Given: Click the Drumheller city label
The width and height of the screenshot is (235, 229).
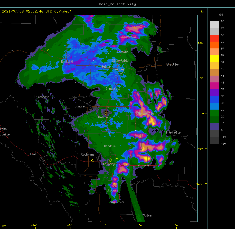Looking at the screenshot, I should tap(174, 132).
